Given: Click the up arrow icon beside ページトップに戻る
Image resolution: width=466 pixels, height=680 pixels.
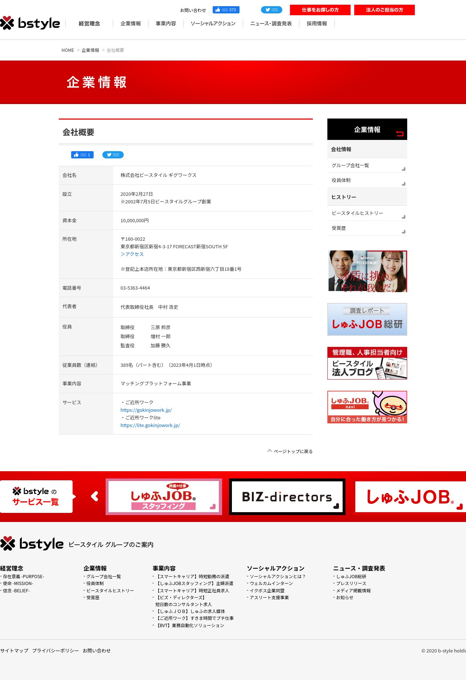Looking at the screenshot, I should (x=270, y=451).
